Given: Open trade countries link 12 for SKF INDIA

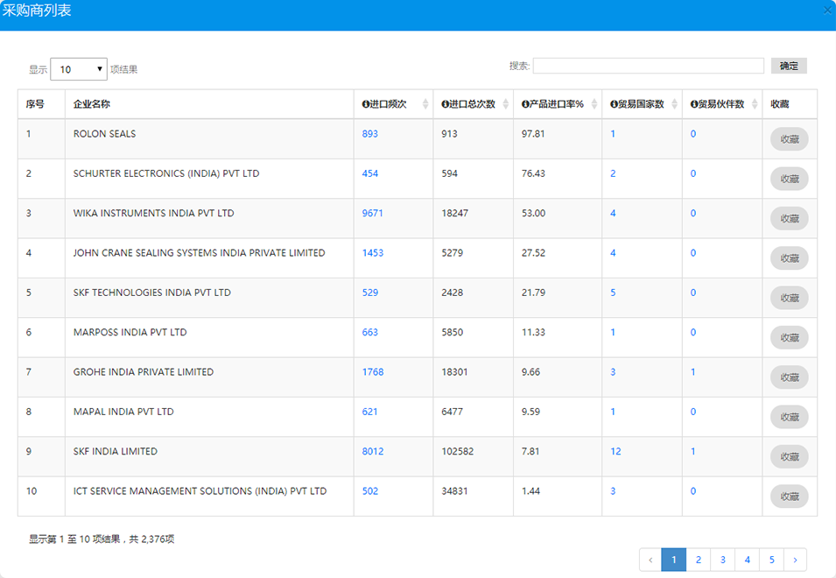Looking at the screenshot, I should [615, 452].
